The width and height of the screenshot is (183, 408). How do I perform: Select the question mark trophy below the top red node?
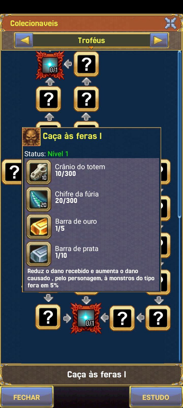(49, 99)
